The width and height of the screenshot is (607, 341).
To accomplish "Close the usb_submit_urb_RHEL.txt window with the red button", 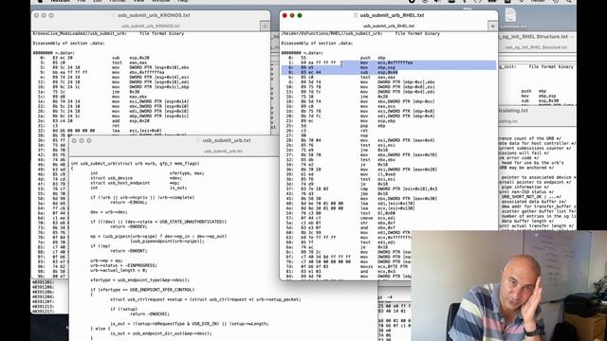I will [x=285, y=15].
